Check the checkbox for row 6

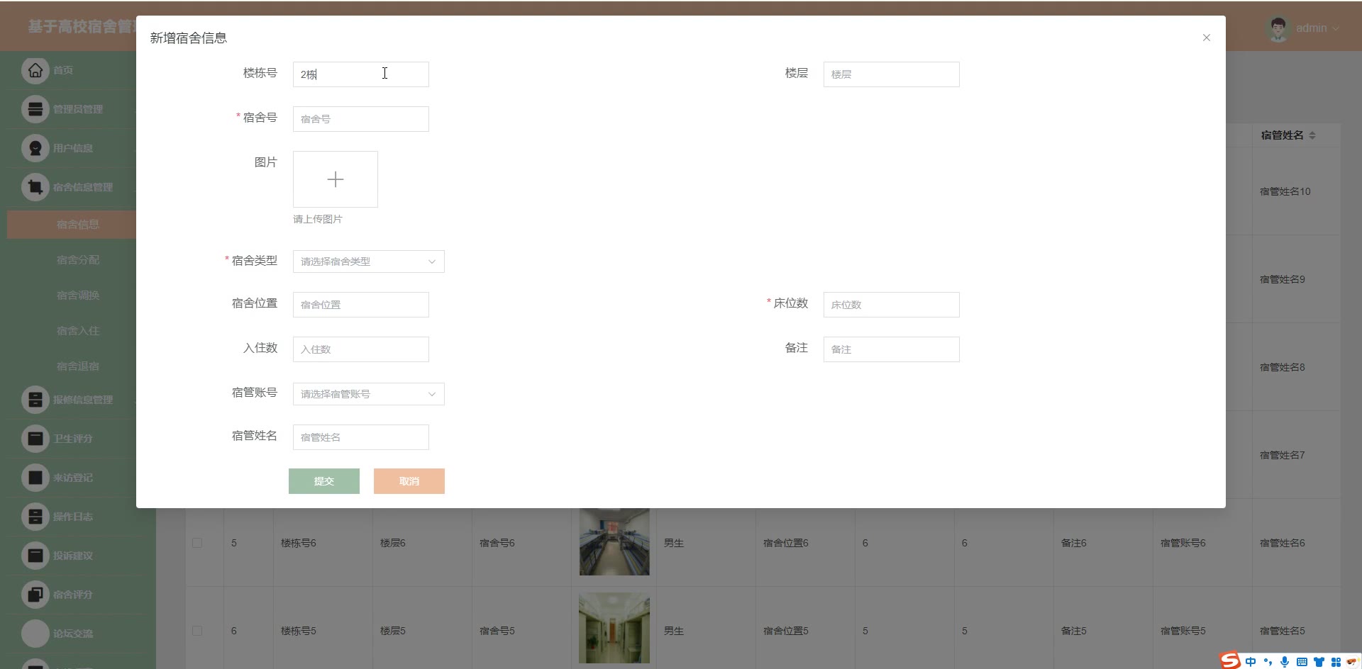coord(197,631)
